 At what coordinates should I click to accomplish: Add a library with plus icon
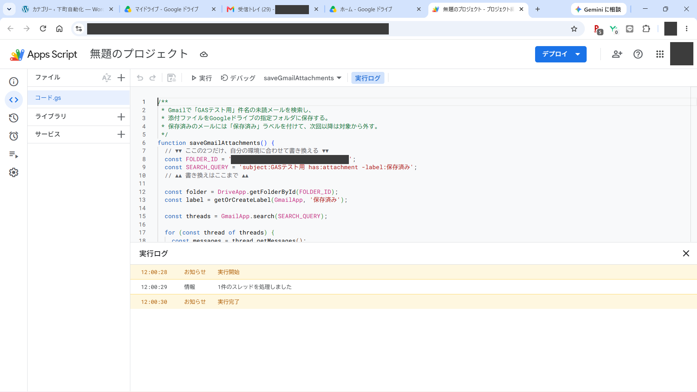[121, 117]
